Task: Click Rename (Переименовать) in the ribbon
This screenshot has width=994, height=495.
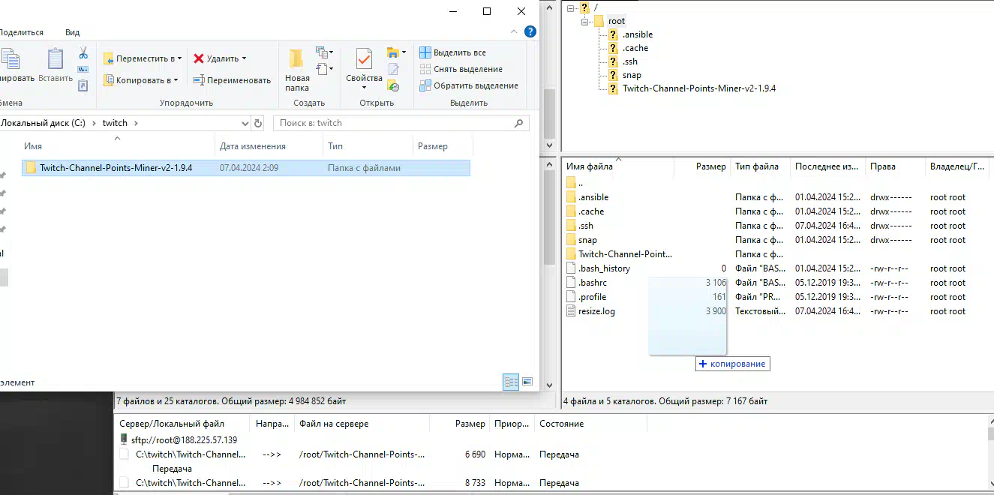Action: coord(232,80)
